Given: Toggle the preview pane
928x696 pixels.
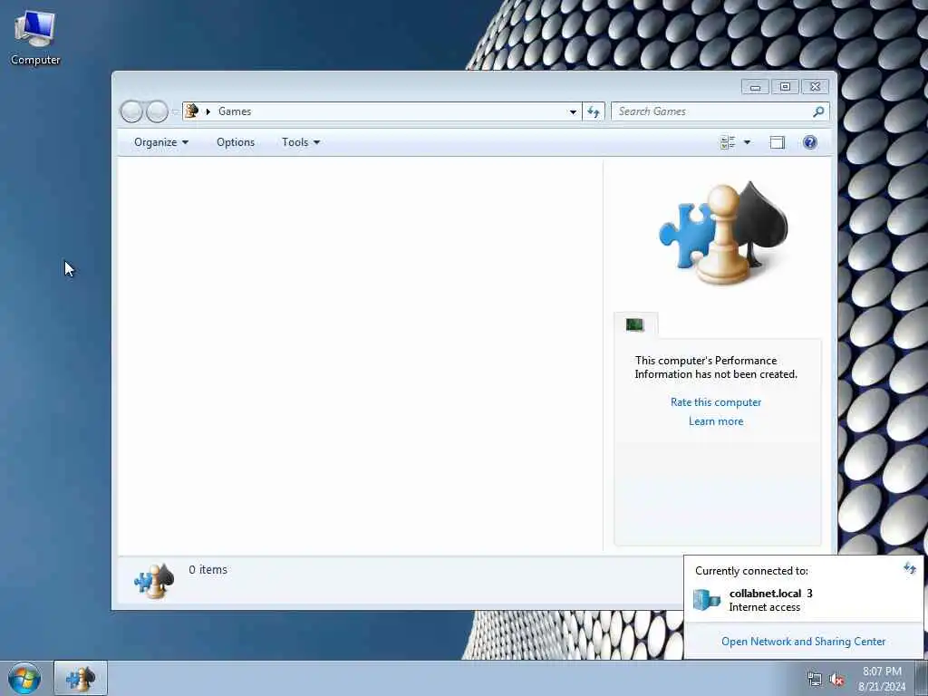Looking at the screenshot, I should pos(777,142).
